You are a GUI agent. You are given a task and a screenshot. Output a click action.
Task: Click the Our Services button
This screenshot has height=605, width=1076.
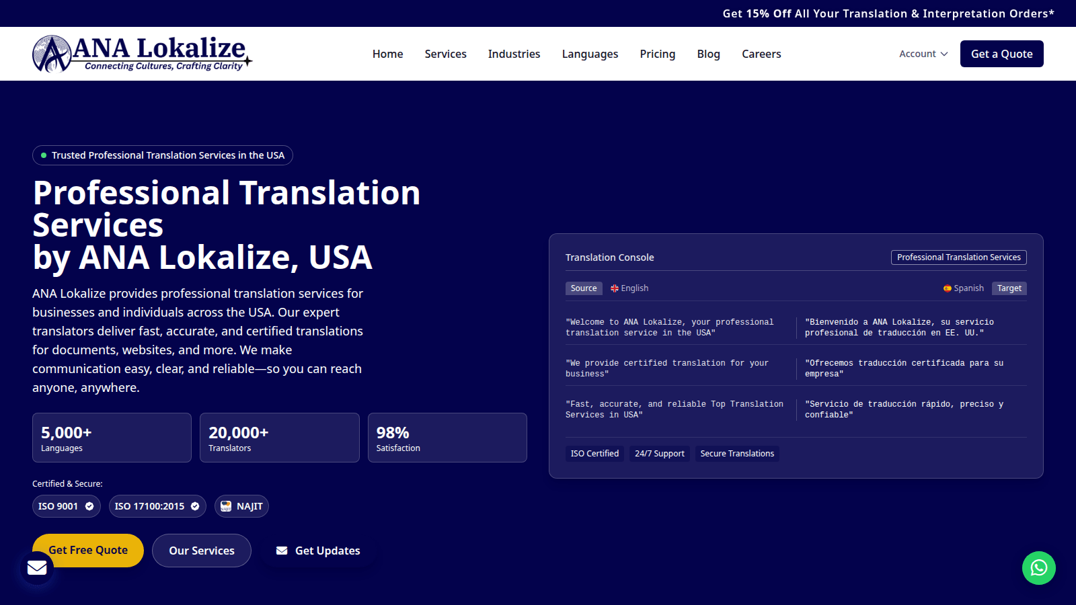[202, 551]
